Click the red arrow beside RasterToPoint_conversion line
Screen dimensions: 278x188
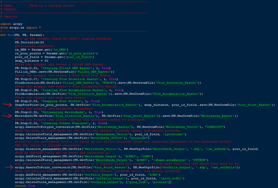pyautogui.click(x=9, y=167)
